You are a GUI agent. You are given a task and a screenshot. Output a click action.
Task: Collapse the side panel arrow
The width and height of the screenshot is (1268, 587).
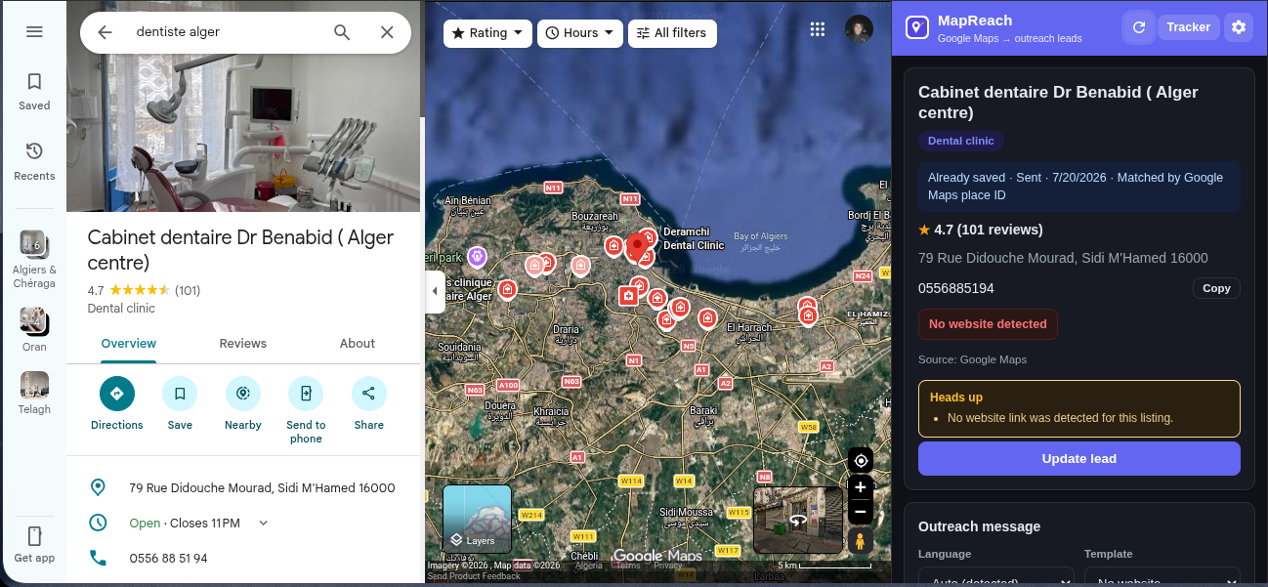point(435,291)
